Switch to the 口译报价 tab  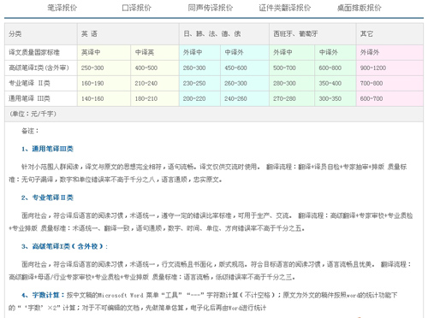click(x=136, y=8)
